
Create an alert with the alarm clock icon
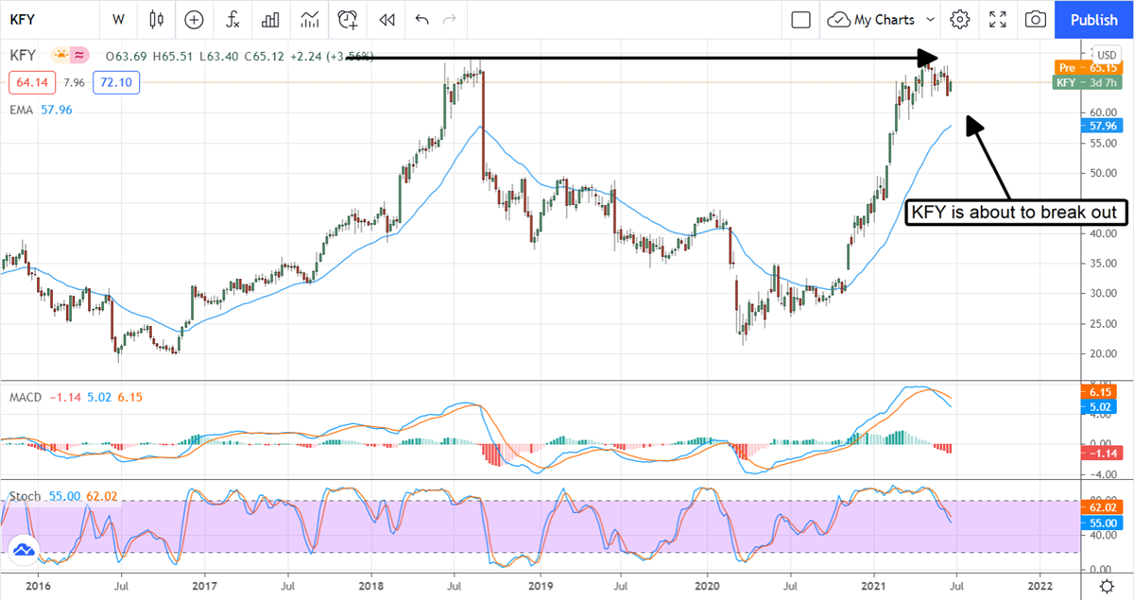349,19
